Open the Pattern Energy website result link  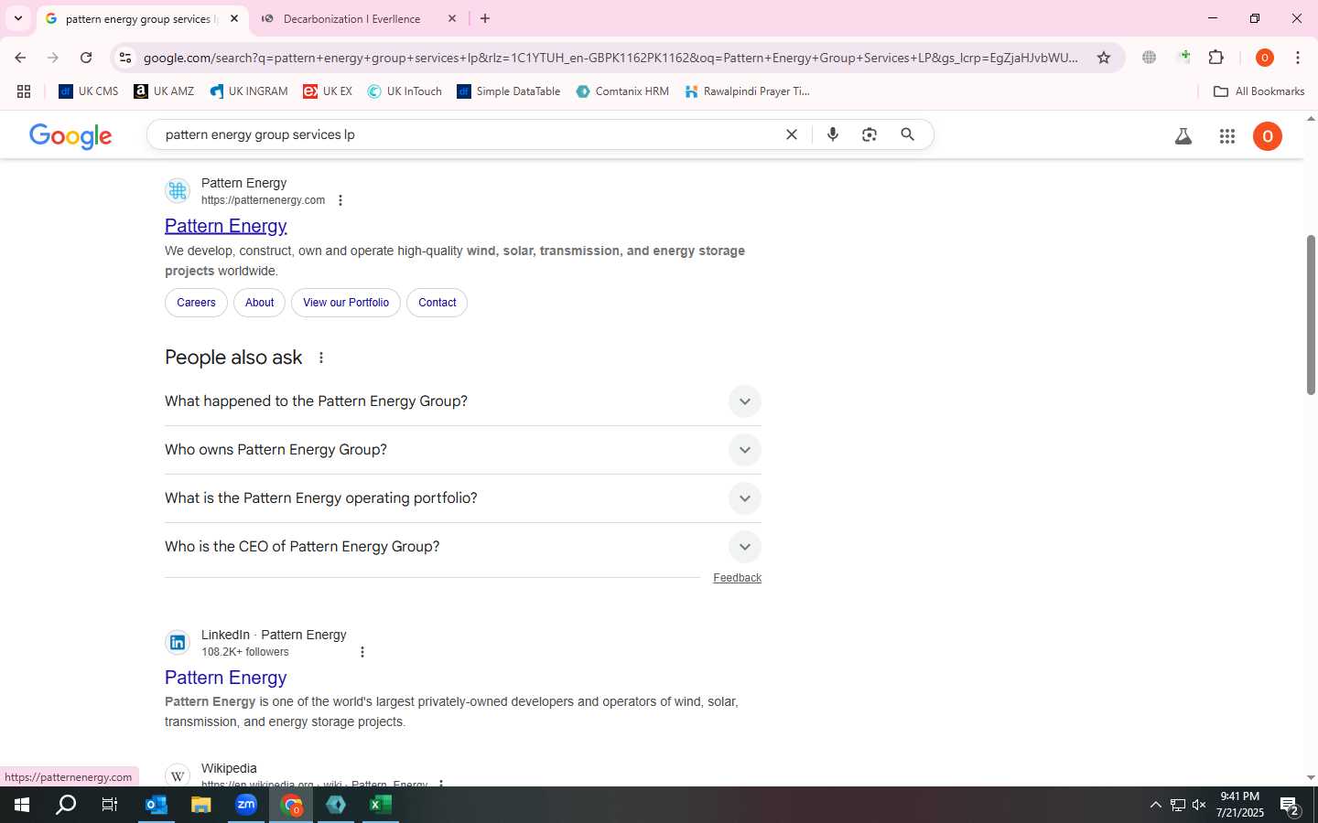pyautogui.click(x=226, y=226)
